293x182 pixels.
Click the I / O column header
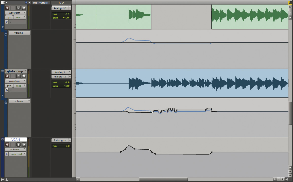(x=61, y=3)
